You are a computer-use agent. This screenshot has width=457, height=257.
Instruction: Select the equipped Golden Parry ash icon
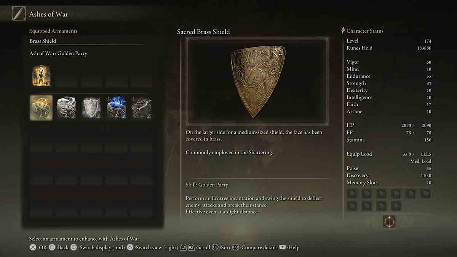42,75
